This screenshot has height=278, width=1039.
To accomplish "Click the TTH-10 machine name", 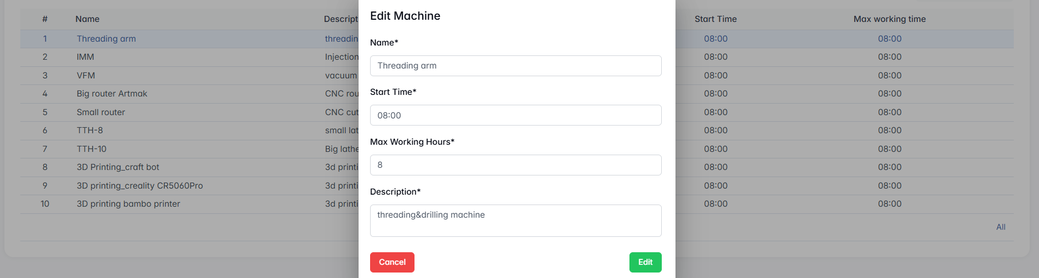I will point(92,149).
